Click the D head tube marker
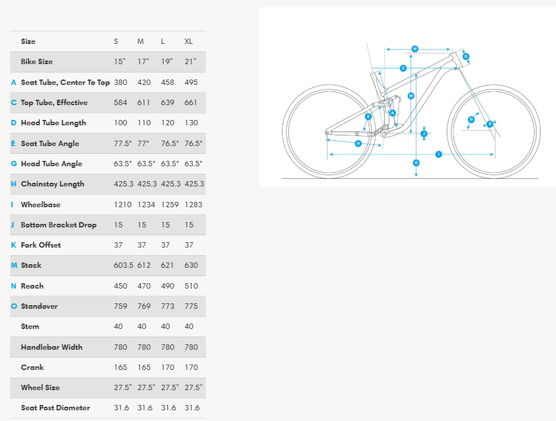The image size is (556, 421). 466,57
